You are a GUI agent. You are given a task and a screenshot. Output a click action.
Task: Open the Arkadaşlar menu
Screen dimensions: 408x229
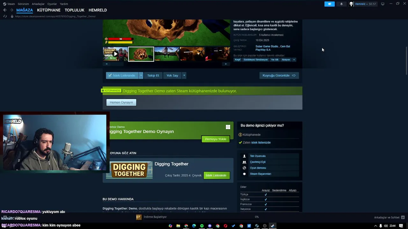(x=38, y=4)
